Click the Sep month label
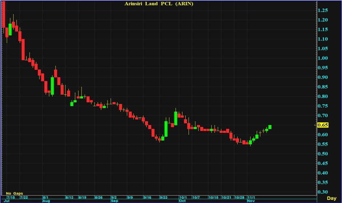342x203 pixels. point(115,201)
